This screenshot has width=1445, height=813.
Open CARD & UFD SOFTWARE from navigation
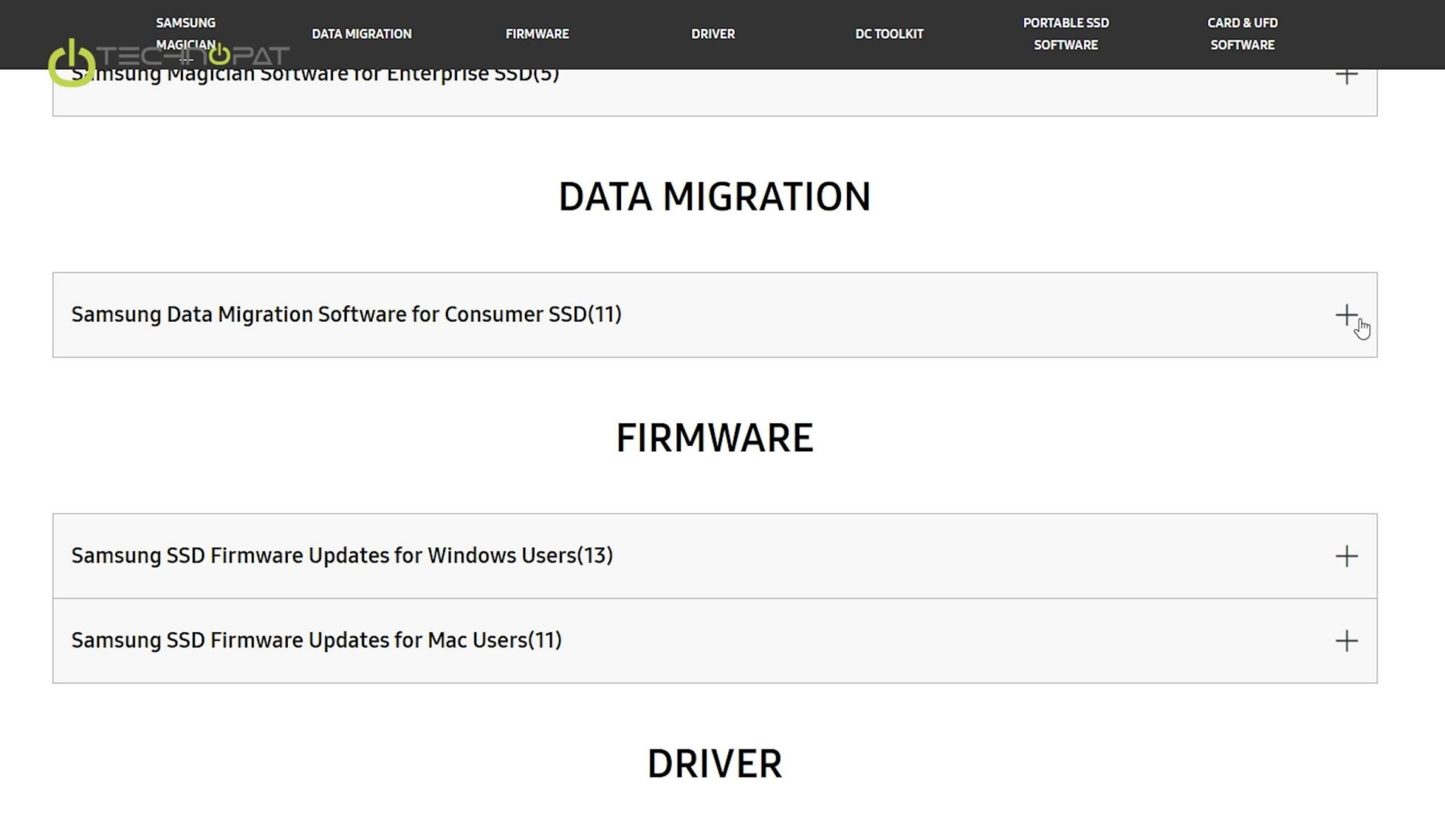point(1243,33)
